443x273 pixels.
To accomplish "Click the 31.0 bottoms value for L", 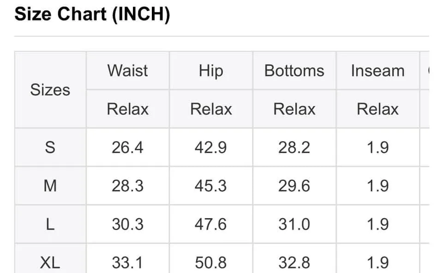I will pyautogui.click(x=294, y=225).
